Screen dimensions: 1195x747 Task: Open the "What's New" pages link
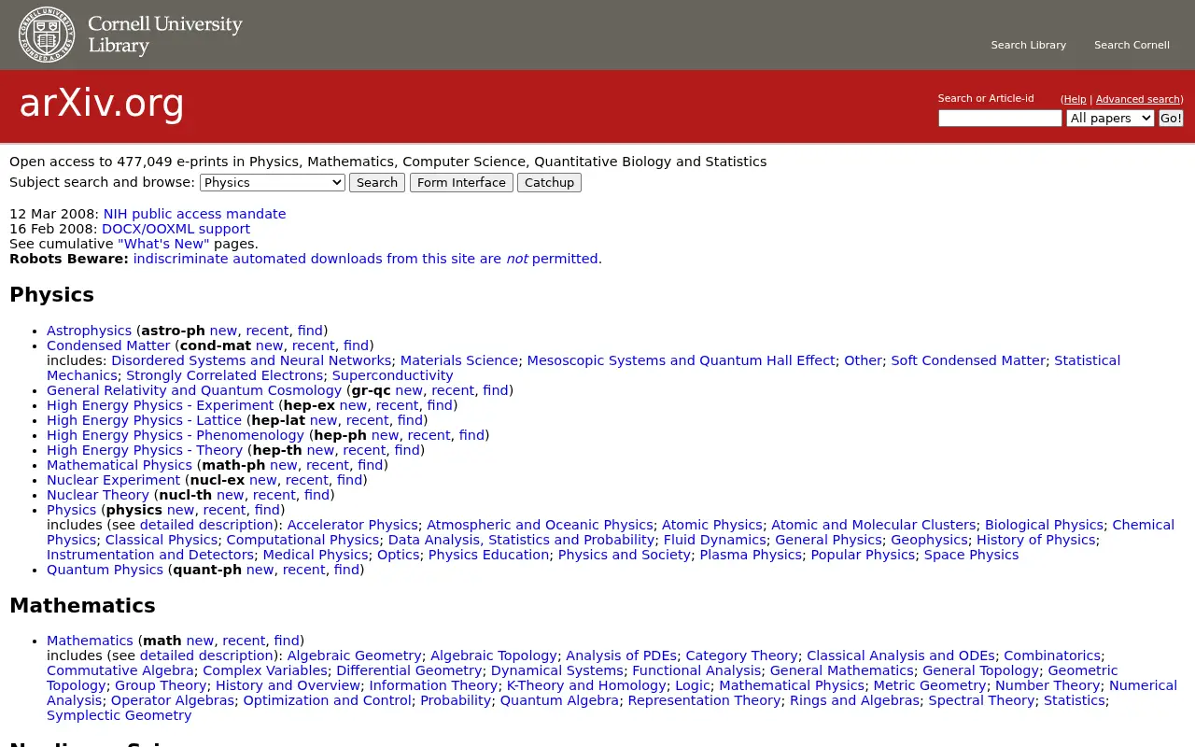(x=163, y=244)
